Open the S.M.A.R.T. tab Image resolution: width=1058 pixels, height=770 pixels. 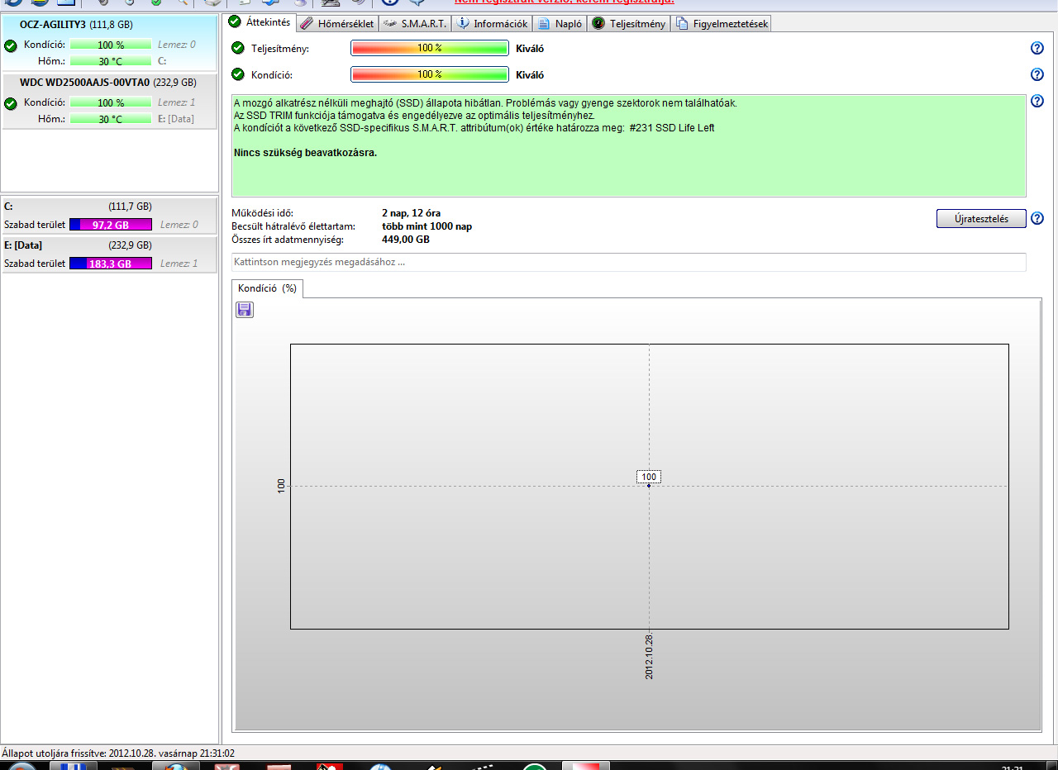pyautogui.click(x=415, y=23)
